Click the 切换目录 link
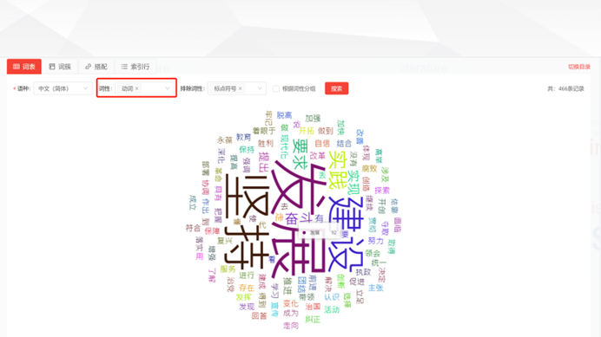This screenshot has height=337, width=601. (x=579, y=67)
